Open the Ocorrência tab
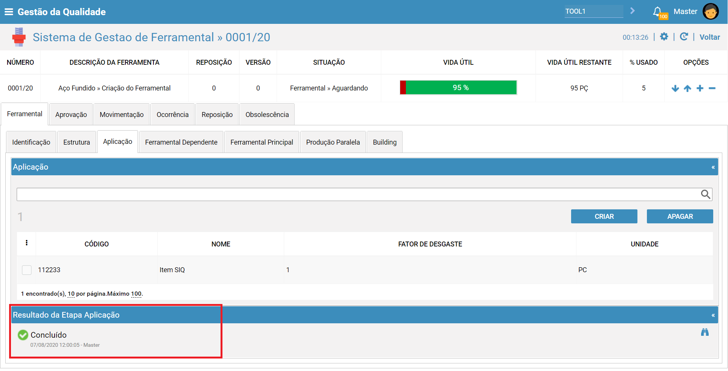 click(172, 114)
